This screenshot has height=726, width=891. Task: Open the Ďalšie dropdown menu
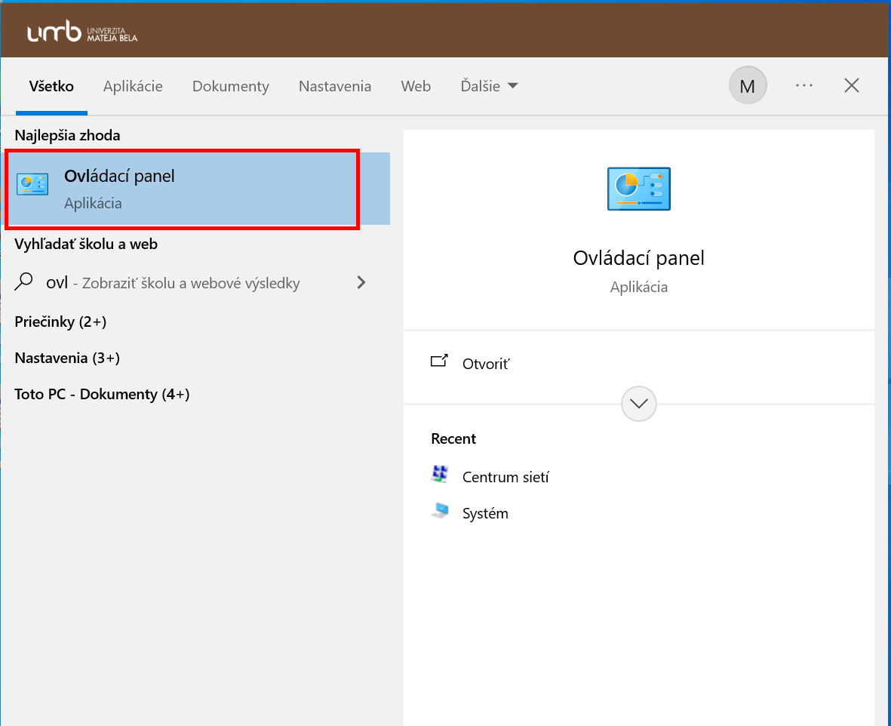coord(489,87)
